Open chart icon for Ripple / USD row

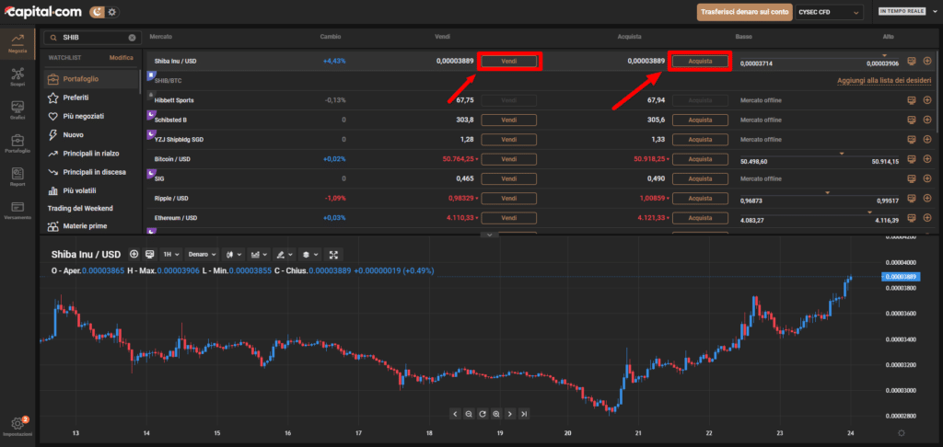tap(911, 199)
